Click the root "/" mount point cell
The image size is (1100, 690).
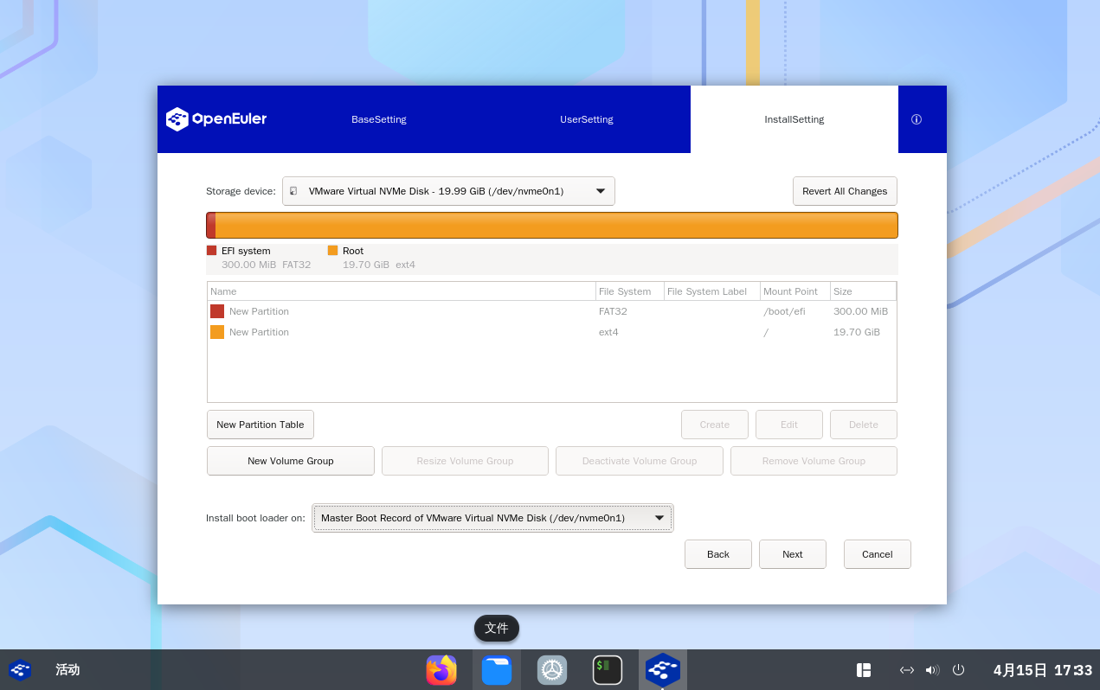click(x=766, y=332)
